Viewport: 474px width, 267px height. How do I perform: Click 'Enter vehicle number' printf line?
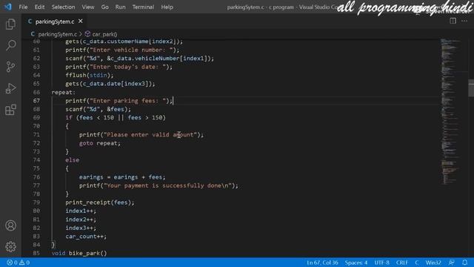122,50
